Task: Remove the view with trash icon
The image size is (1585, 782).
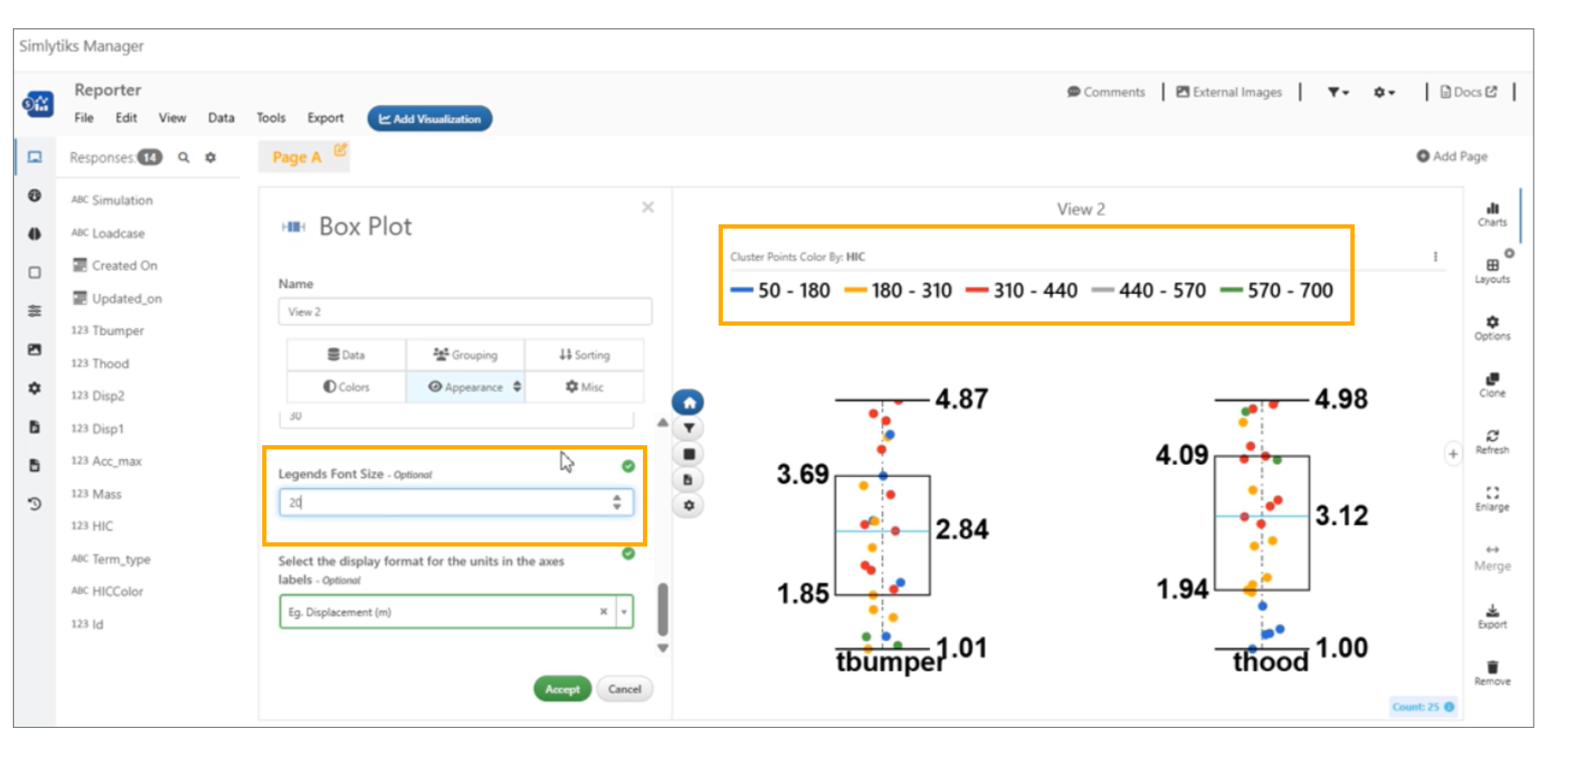Action: click(1492, 672)
